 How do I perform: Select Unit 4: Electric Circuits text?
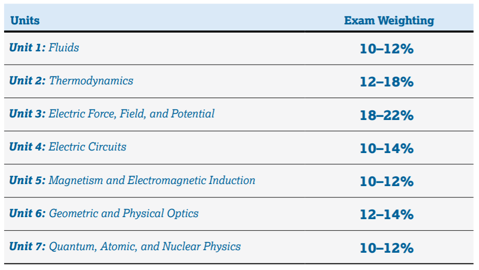click(x=68, y=146)
